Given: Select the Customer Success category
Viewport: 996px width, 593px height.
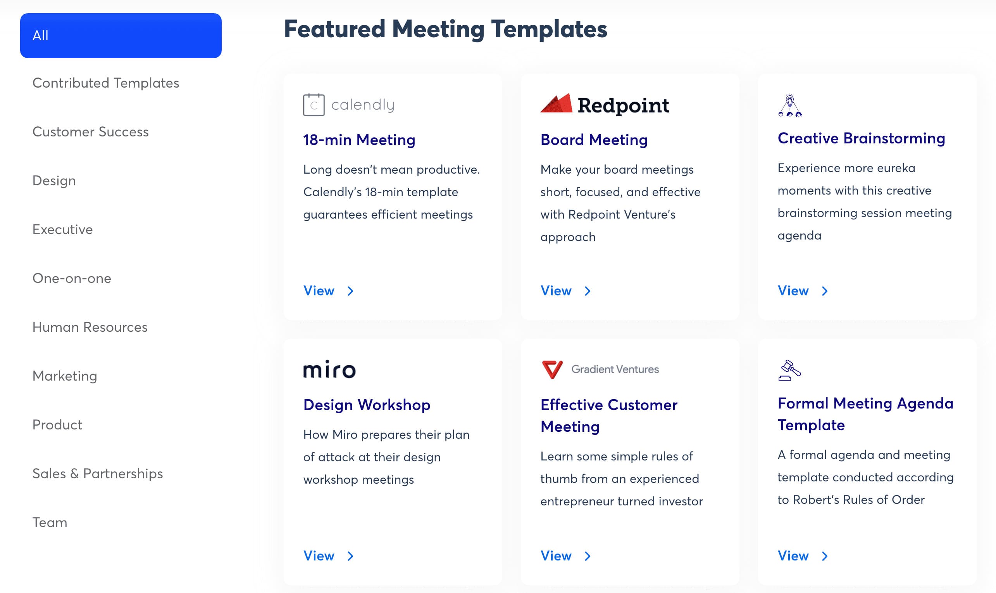Looking at the screenshot, I should (x=90, y=131).
